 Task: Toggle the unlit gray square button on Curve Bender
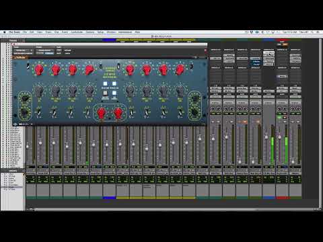click(105, 93)
